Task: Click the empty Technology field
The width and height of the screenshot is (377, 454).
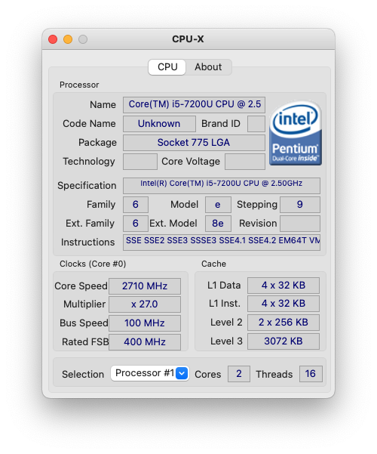Action: (x=140, y=162)
